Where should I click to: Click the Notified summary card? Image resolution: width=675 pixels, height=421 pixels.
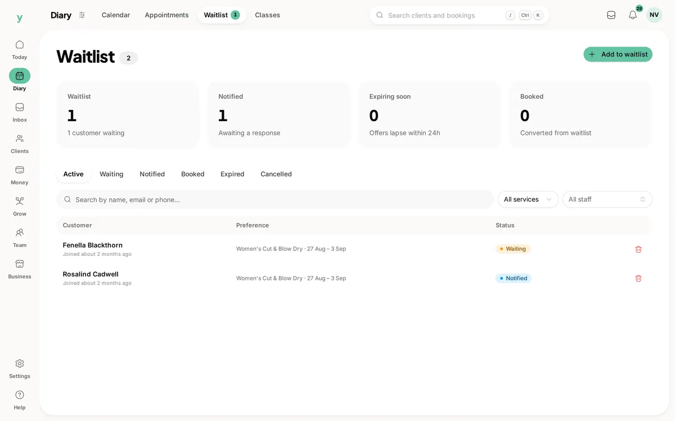point(279,115)
